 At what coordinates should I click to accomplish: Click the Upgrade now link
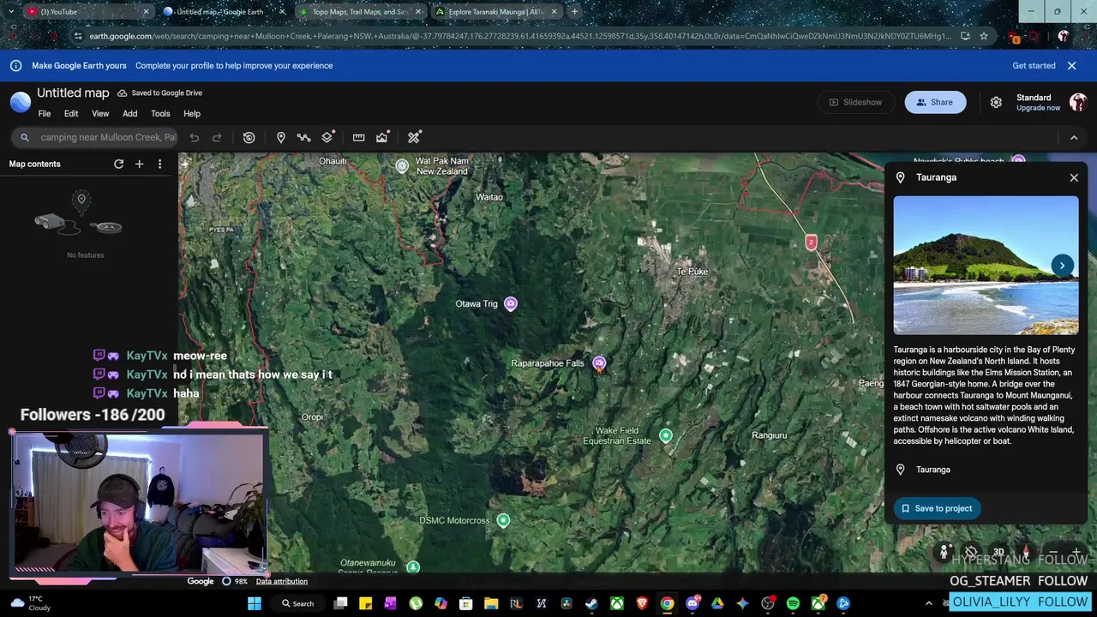(x=1038, y=108)
